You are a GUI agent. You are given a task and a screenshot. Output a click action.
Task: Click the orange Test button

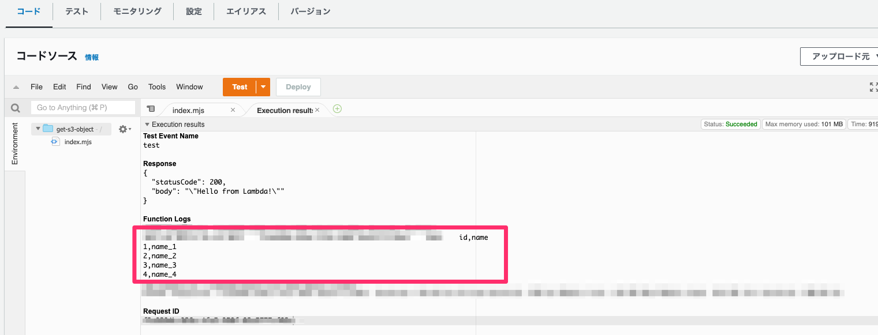240,87
